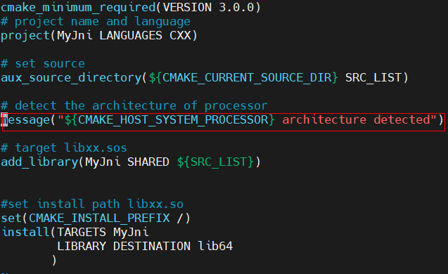Click the CMAKE_CURRENT_SOURCE_DIR variable
The height and width of the screenshot is (274, 448).
point(243,77)
